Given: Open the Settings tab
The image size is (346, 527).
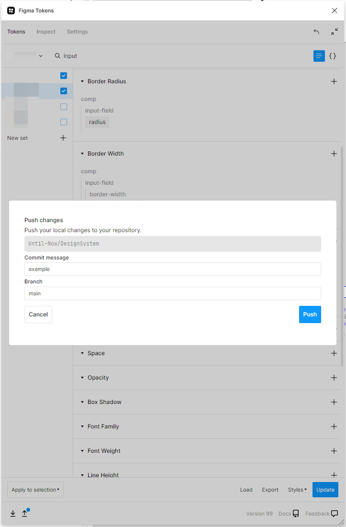Looking at the screenshot, I should tap(77, 32).
